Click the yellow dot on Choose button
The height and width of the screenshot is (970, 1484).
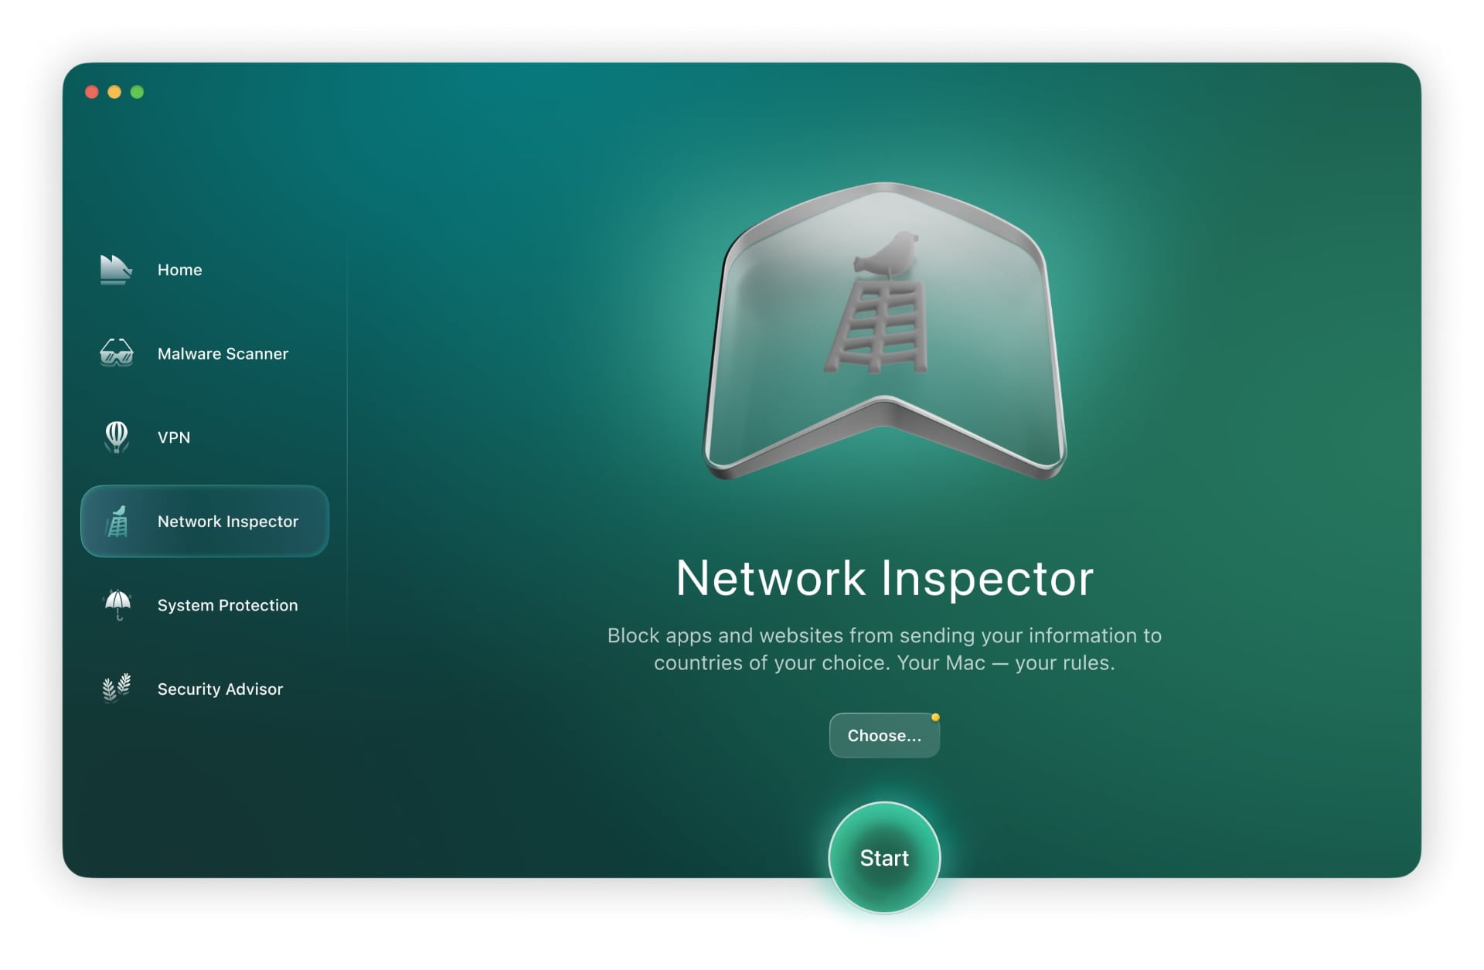pos(935,717)
